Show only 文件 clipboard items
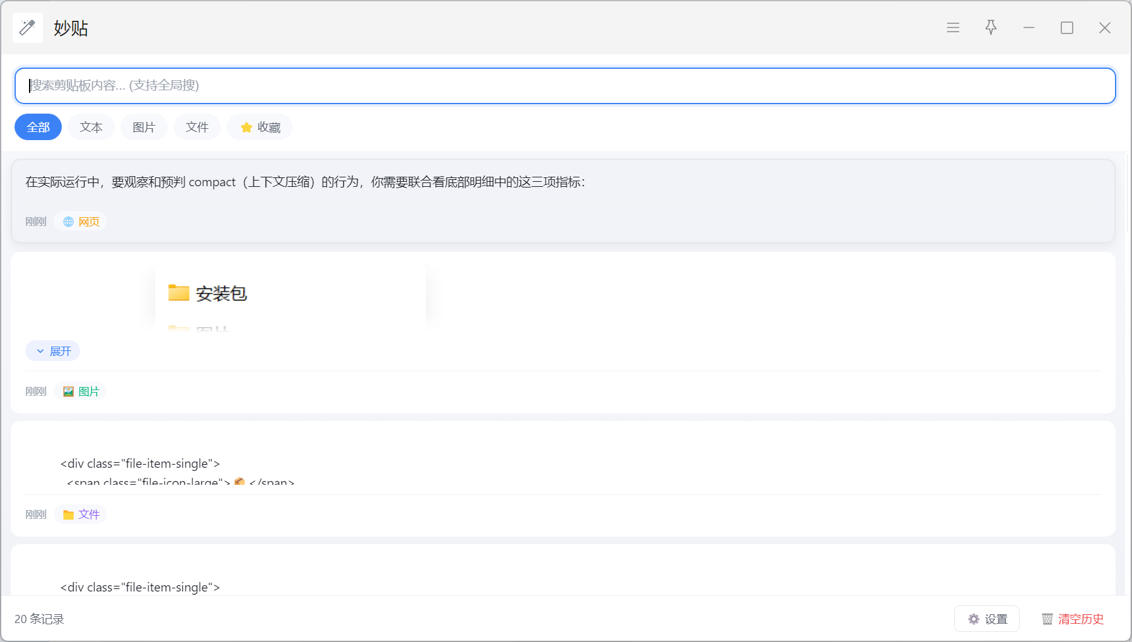1132x642 pixels. click(197, 128)
